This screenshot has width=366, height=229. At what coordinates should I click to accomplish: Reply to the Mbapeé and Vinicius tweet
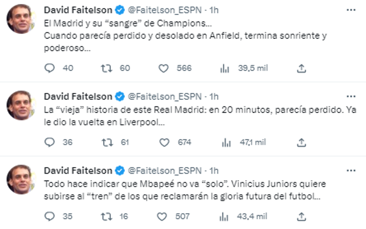coord(49,215)
